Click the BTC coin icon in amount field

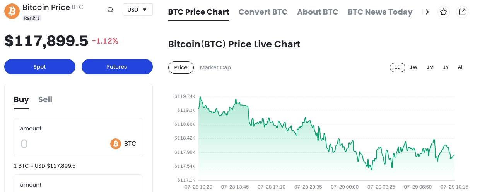(x=116, y=144)
